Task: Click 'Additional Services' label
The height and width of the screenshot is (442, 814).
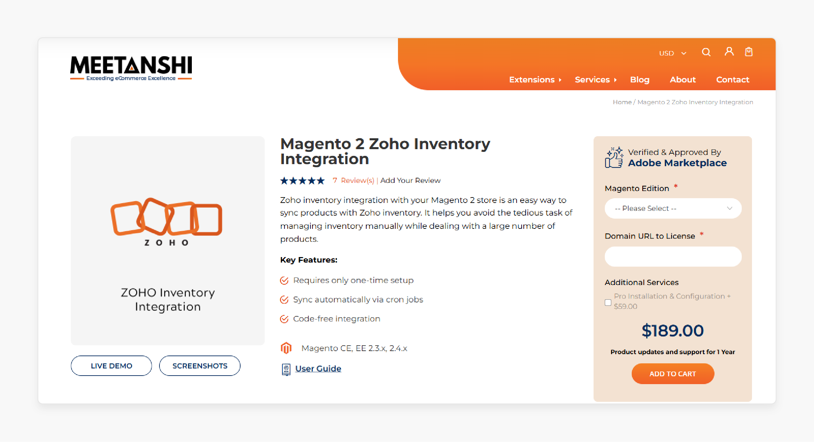Action: [x=642, y=282]
